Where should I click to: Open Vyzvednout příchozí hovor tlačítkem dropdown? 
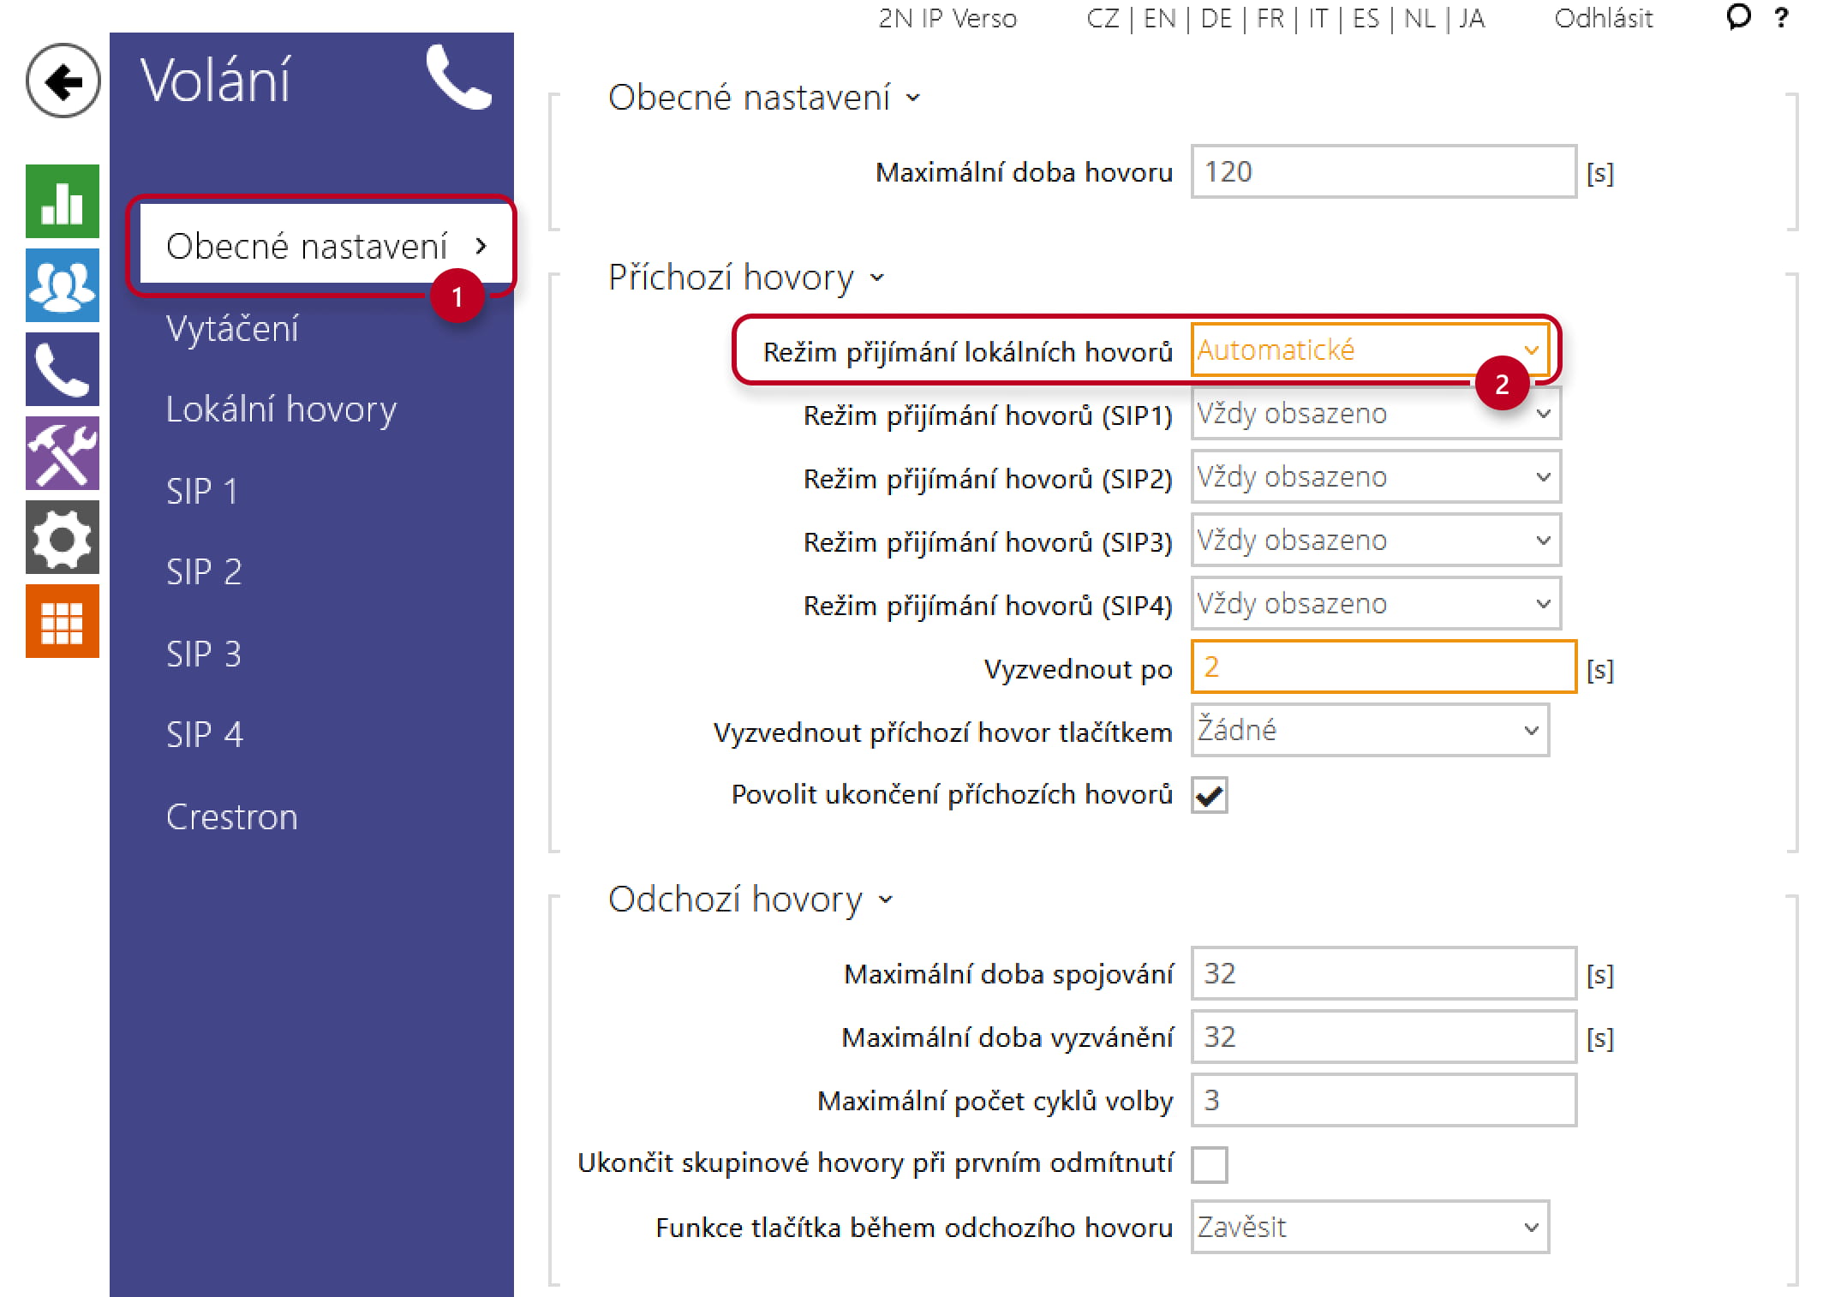click(1370, 731)
